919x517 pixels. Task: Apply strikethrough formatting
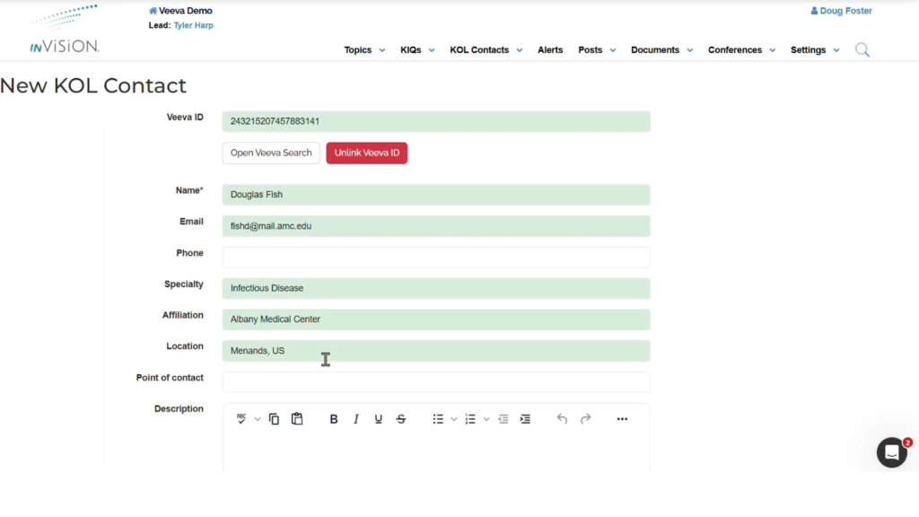click(x=401, y=419)
